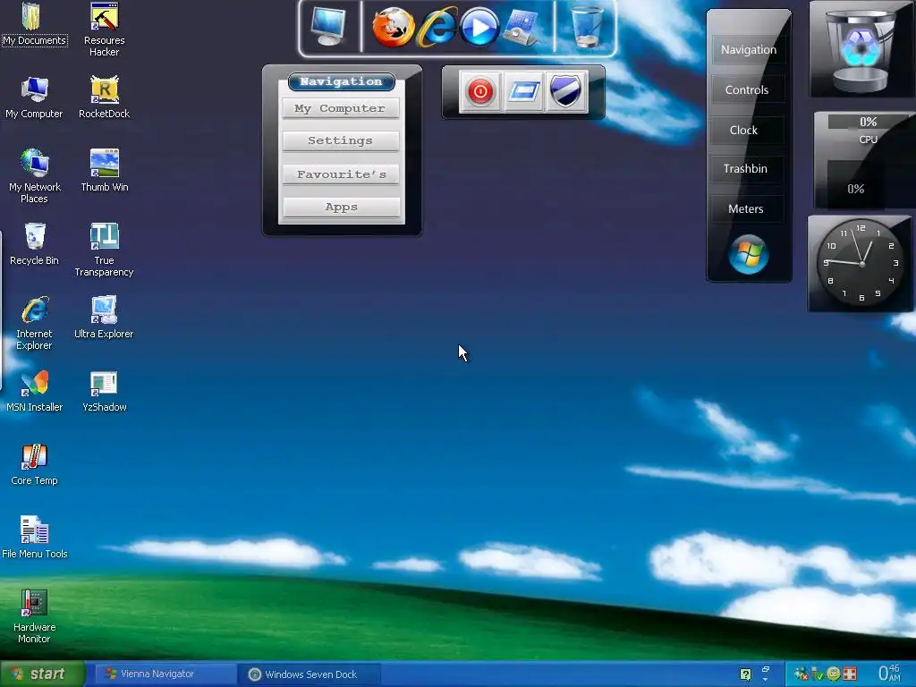Image resolution: width=916 pixels, height=687 pixels.
Task: Click the red square tray icon
Action: point(850,674)
